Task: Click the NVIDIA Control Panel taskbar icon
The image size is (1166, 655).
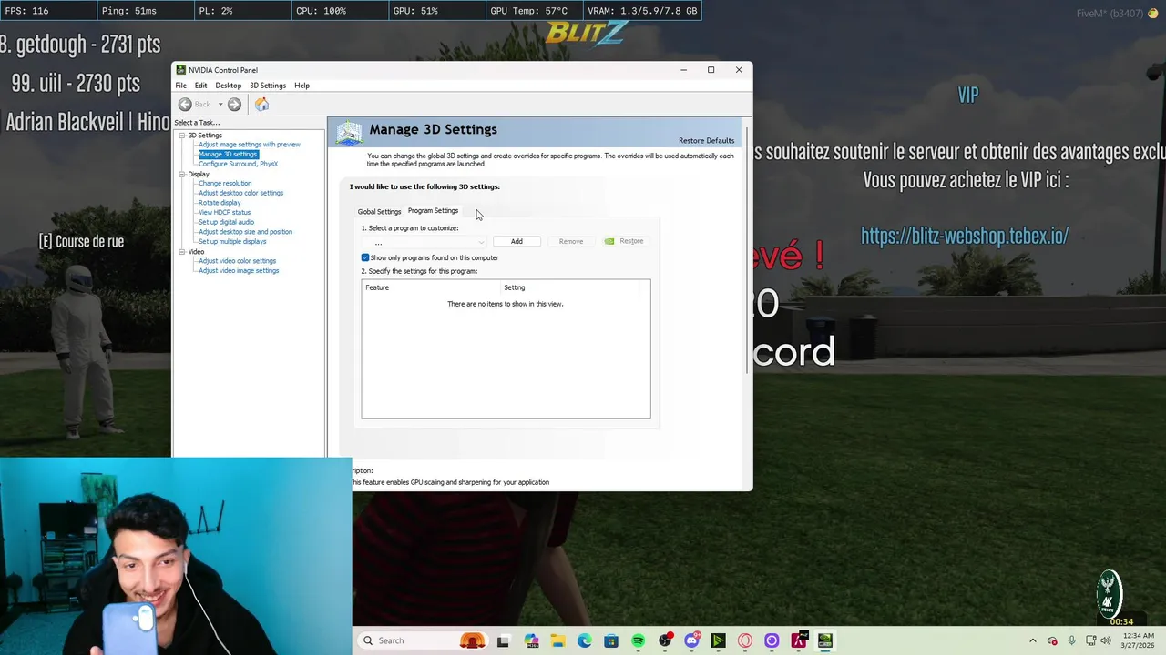Action: point(825,641)
